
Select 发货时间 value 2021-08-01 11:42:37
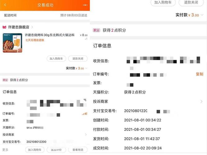click(x=142, y=139)
